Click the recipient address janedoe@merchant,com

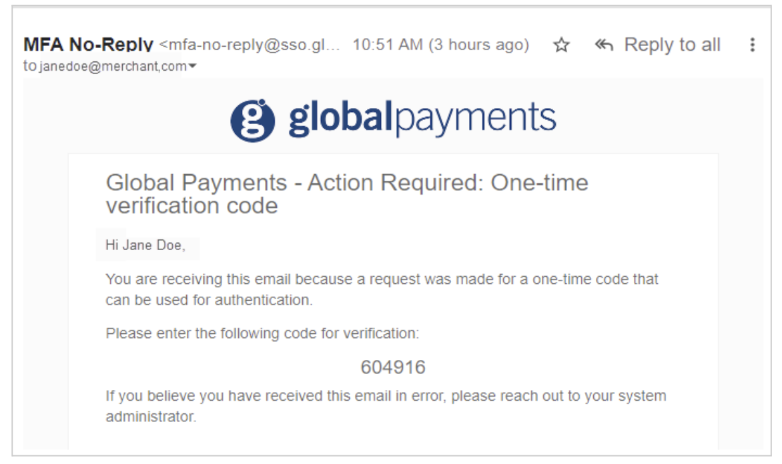pyautogui.click(x=111, y=67)
